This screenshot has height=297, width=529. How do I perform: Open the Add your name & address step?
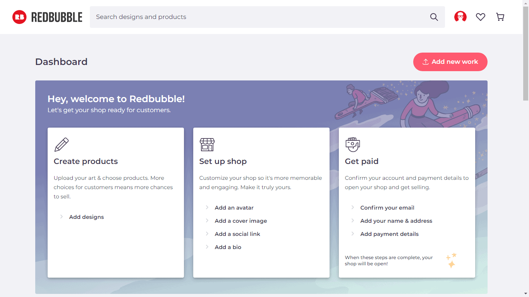396,221
